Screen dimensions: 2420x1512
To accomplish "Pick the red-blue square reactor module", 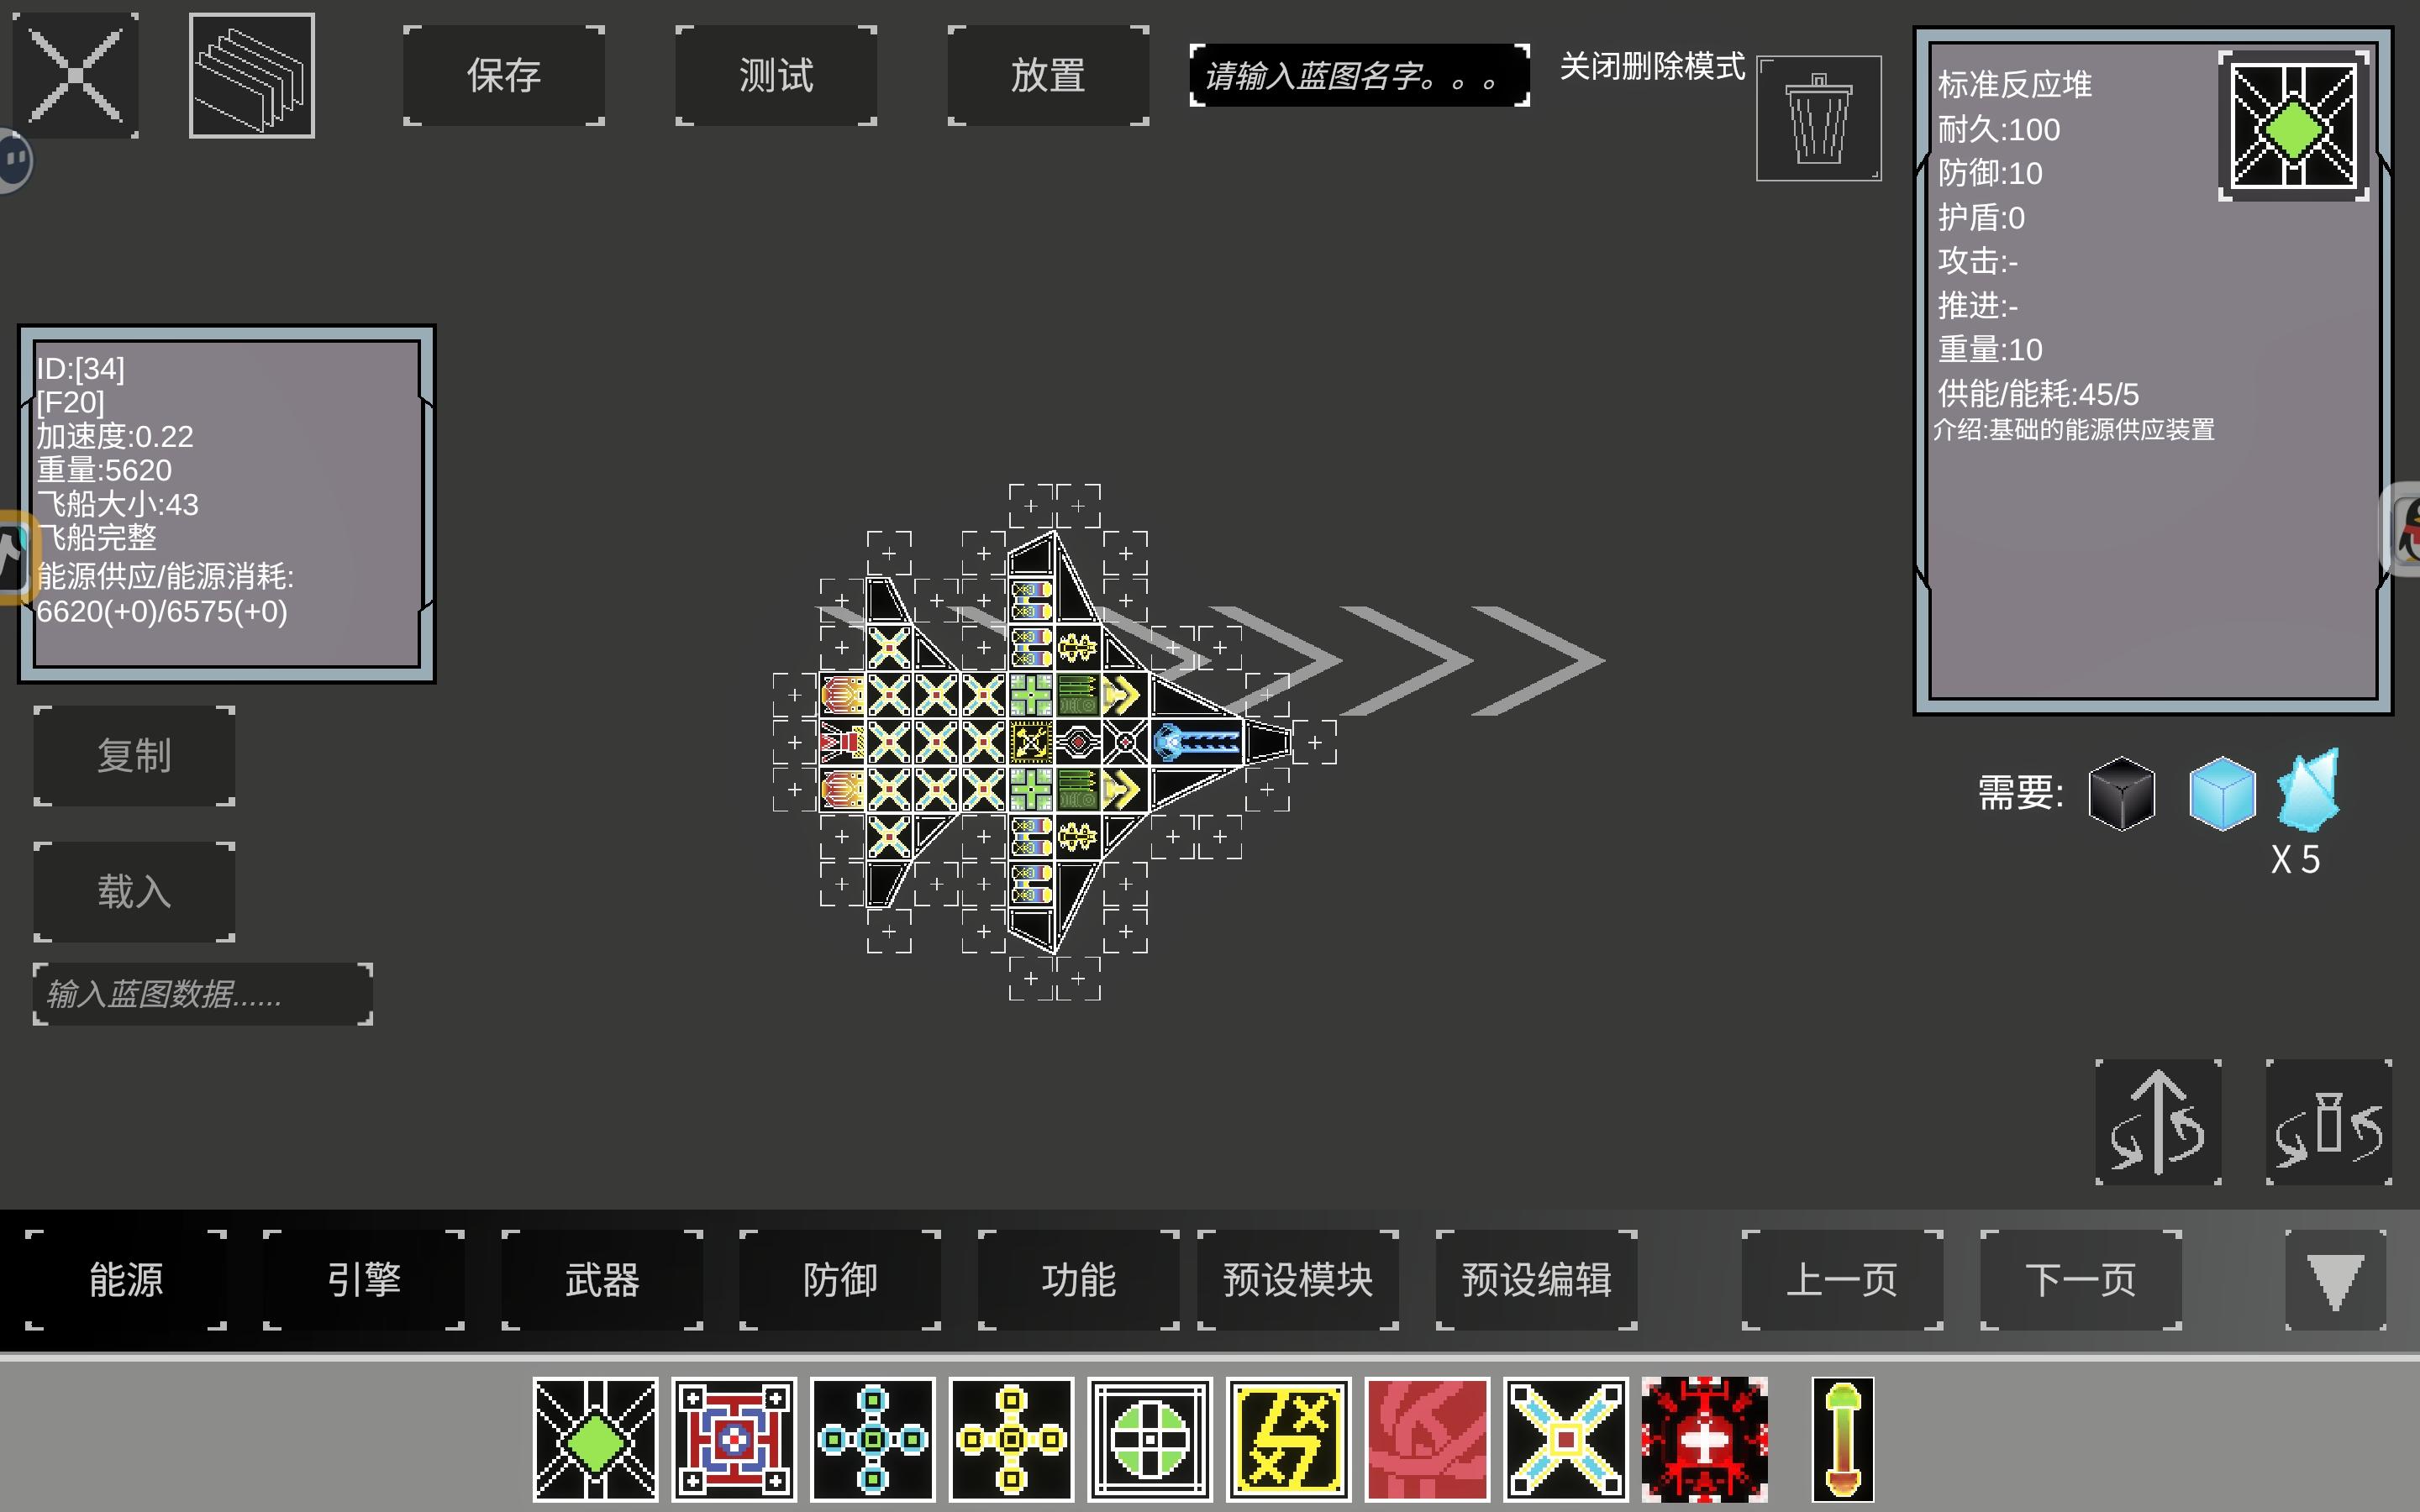I will pyautogui.click(x=734, y=1440).
